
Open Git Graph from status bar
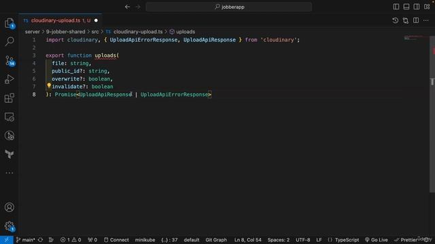pos(216,240)
